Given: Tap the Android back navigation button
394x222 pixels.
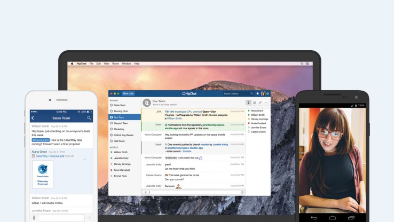Looking at the screenshot, I should point(314,218).
